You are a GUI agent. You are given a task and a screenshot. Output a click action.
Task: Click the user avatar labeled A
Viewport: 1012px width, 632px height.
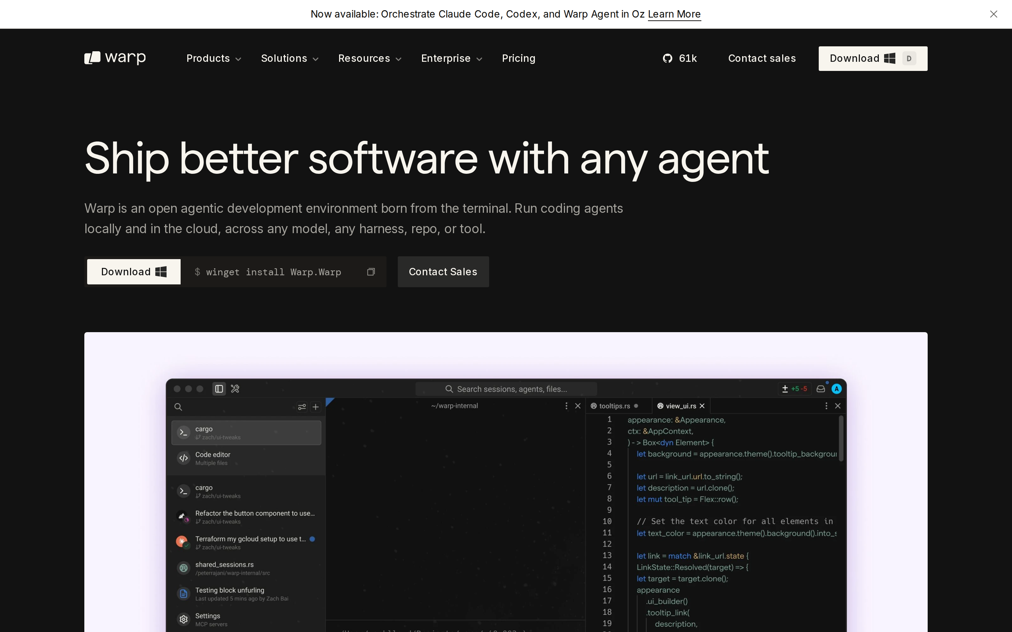[836, 389]
